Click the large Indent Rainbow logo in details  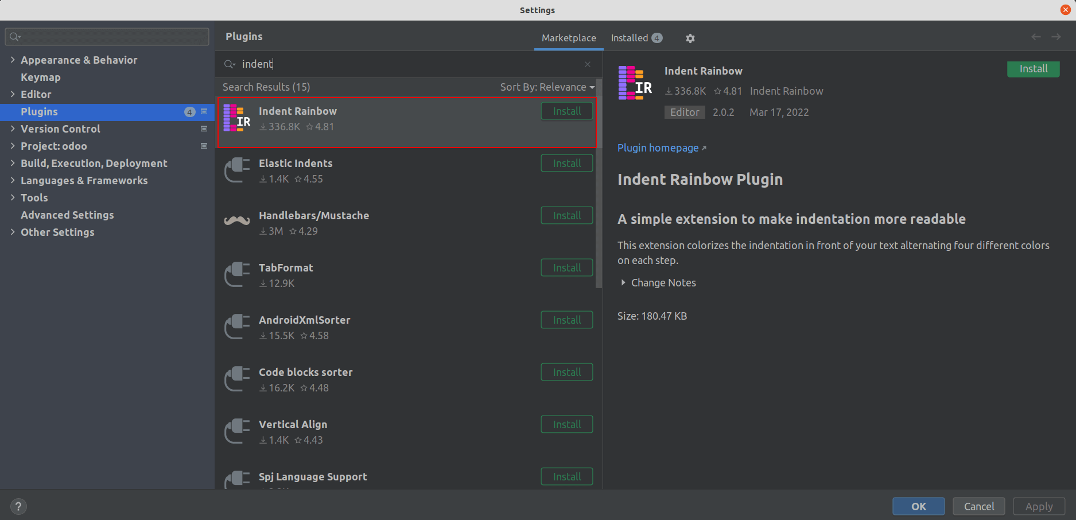(635, 83)
